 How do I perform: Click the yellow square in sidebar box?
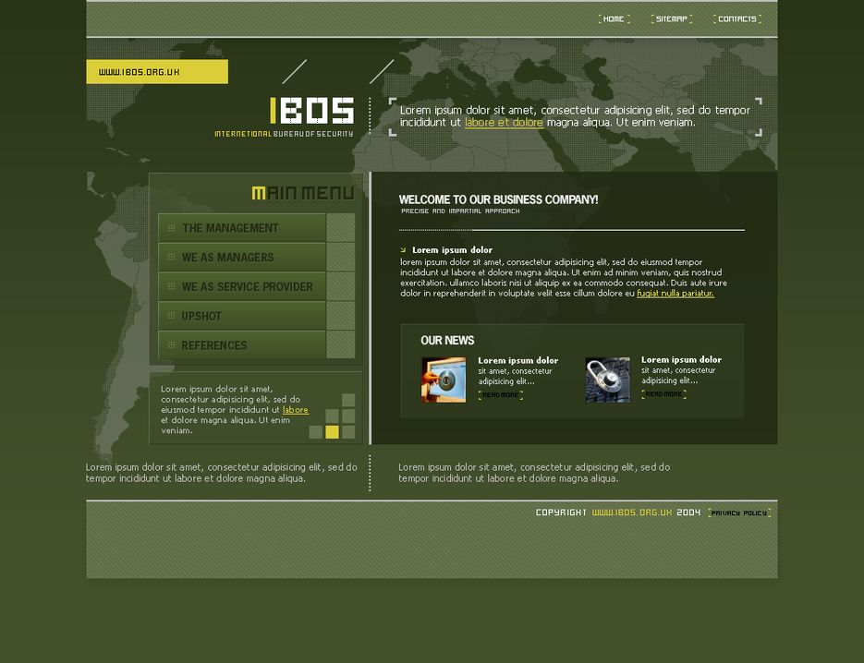[x=332, y=432]
